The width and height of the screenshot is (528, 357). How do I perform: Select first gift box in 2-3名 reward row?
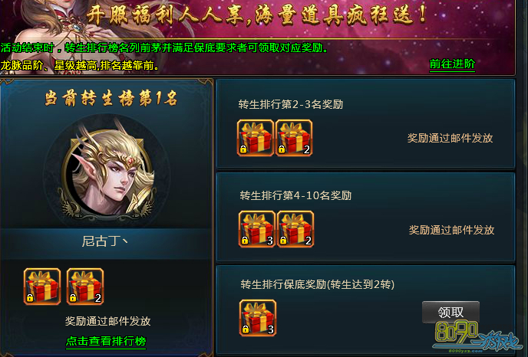pos(256,138)
